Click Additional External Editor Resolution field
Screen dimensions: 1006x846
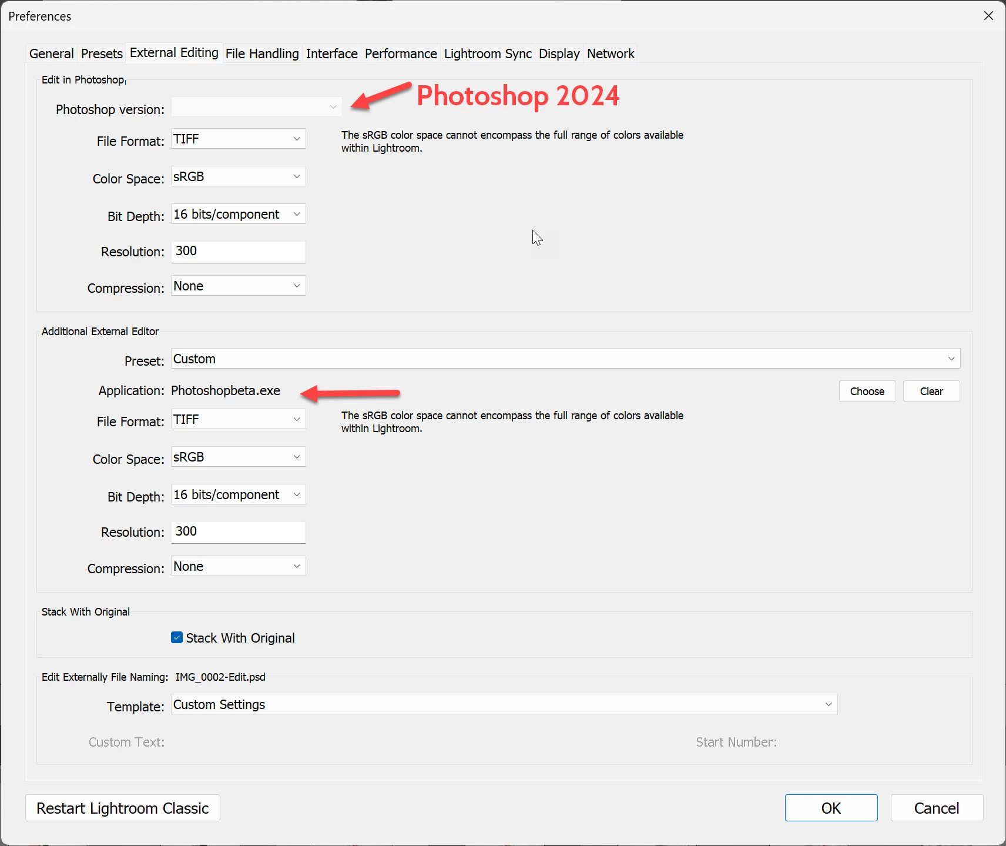coord(239,532)
